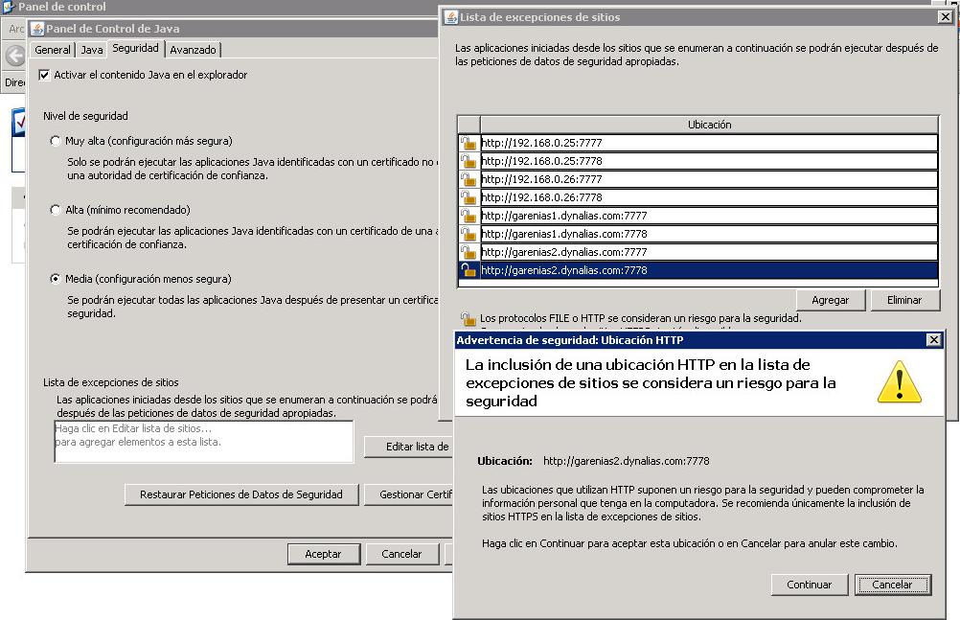The width and height of the screenshot is (960, 620).
Task: Click Restaurar Peticiones de Datos de Seguridad
Action: (241, 494)
